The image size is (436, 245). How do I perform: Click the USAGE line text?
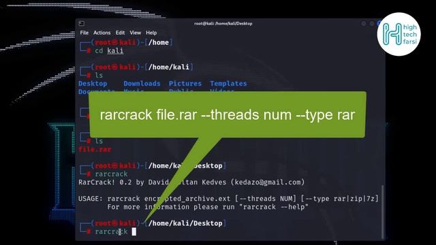229,199
